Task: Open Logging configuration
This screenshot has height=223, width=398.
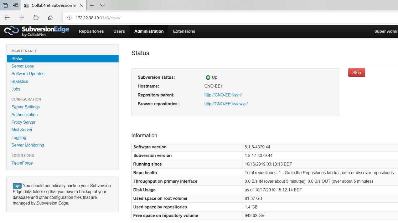Action: pos(19,138)
